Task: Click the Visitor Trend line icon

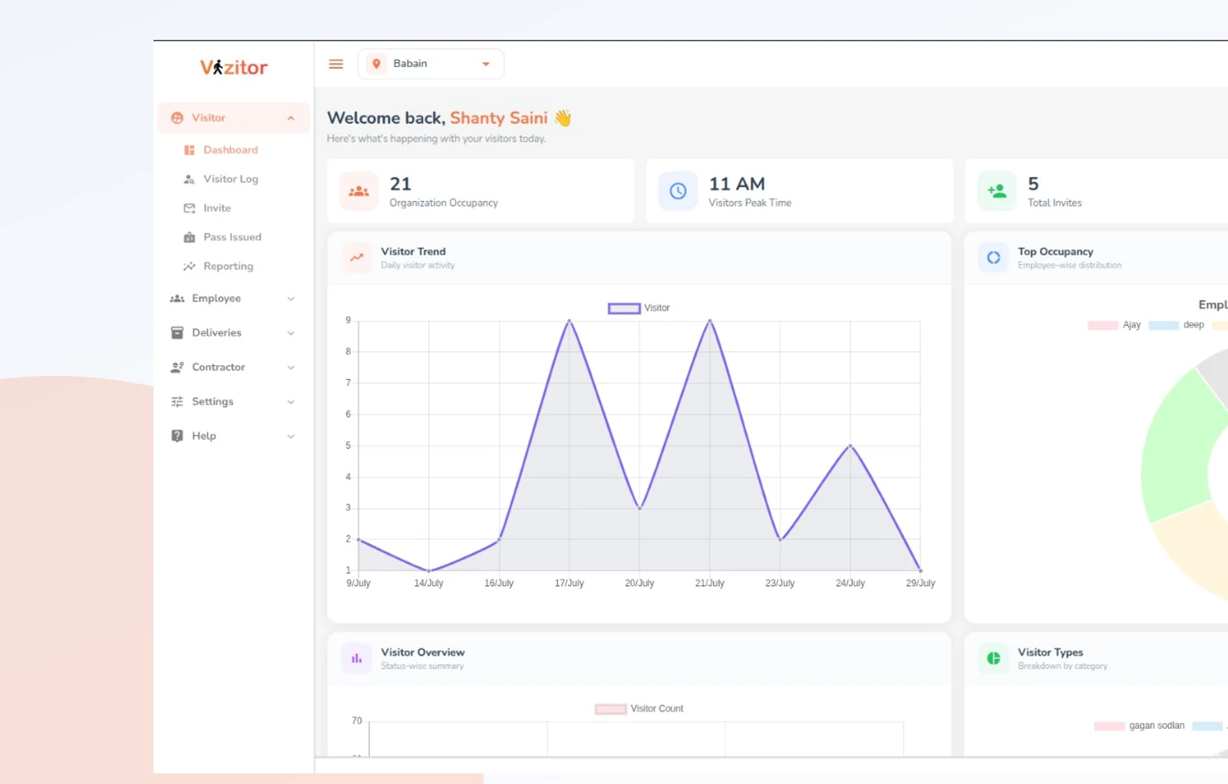Action: click(x=356, y=258)
